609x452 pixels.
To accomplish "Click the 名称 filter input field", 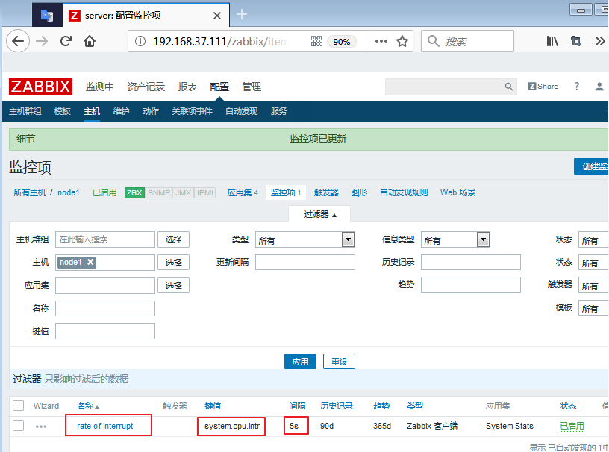I will (105, 308).
